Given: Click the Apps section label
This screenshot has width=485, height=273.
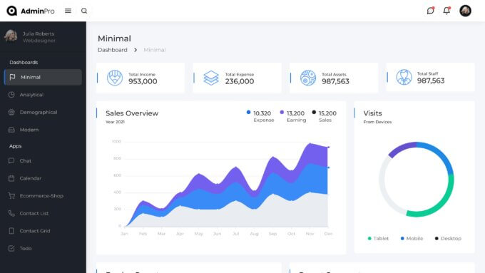Looking at the screenshot, I should [x=15, y=146].
